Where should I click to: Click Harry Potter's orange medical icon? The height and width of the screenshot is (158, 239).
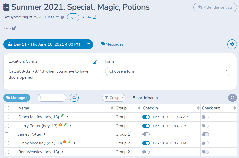pyautogui.click(x=60, y=125)
